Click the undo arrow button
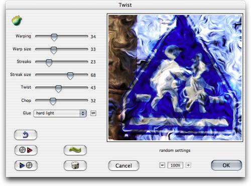Image resolution: width=251 pixels, height=186 pixels. (x=26, y=135)
